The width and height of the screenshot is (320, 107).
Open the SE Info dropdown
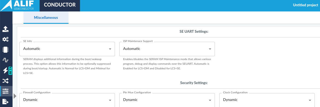point(67,49)
